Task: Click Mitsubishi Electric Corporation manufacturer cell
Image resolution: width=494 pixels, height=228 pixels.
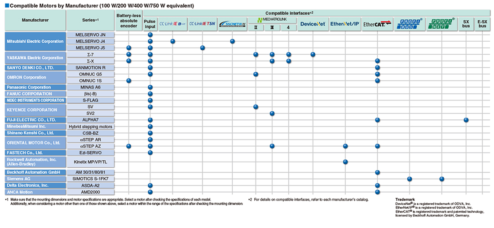Action: [x=35, y=41]
